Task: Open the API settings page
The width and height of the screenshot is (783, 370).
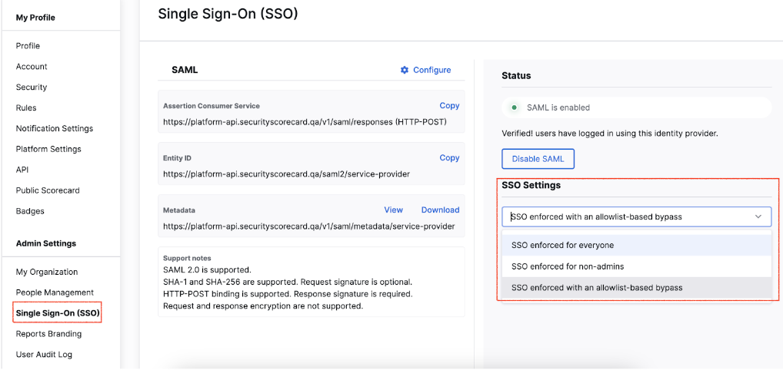Action: pos(22,170)
